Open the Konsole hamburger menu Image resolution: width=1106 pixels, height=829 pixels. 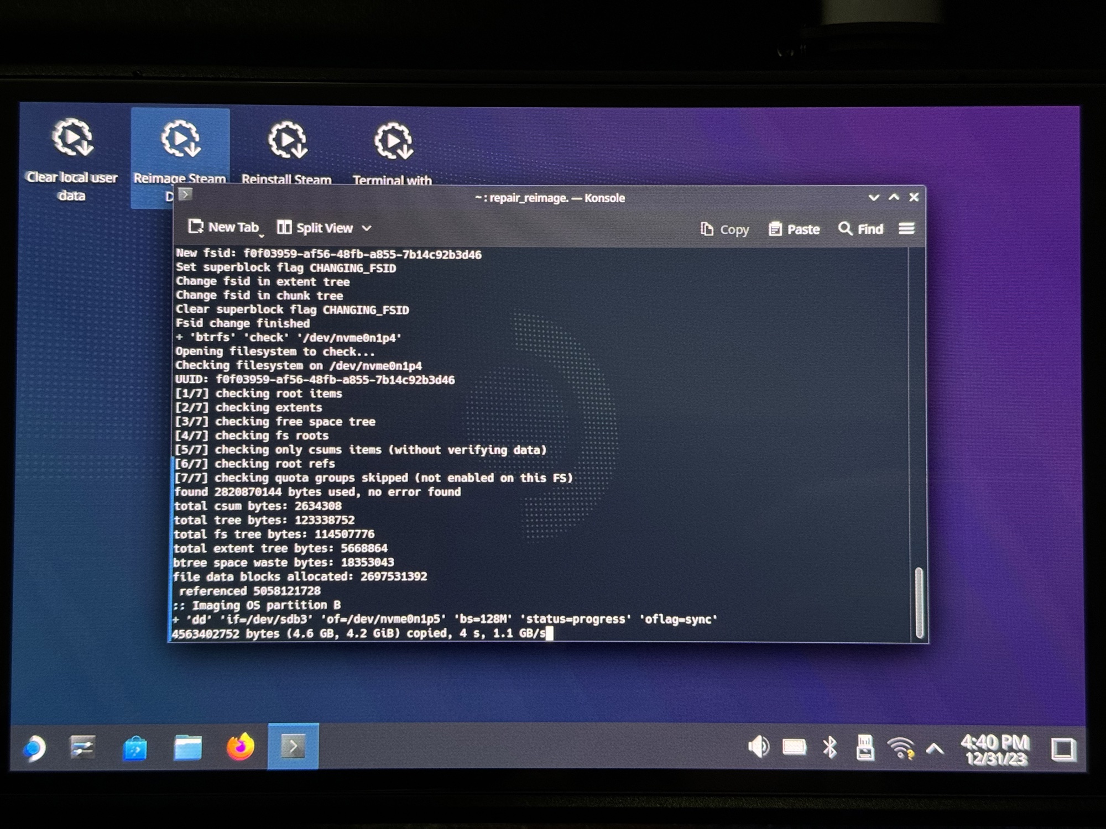point(906,228)
